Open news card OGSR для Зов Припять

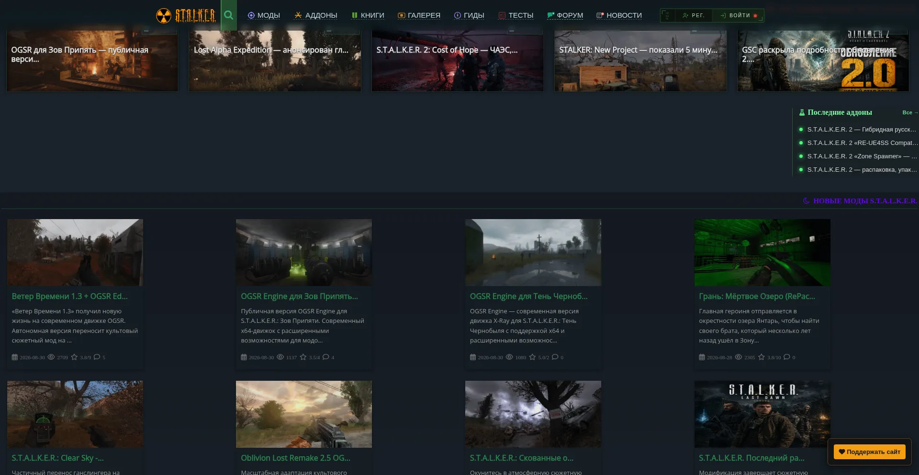(92, 61)
